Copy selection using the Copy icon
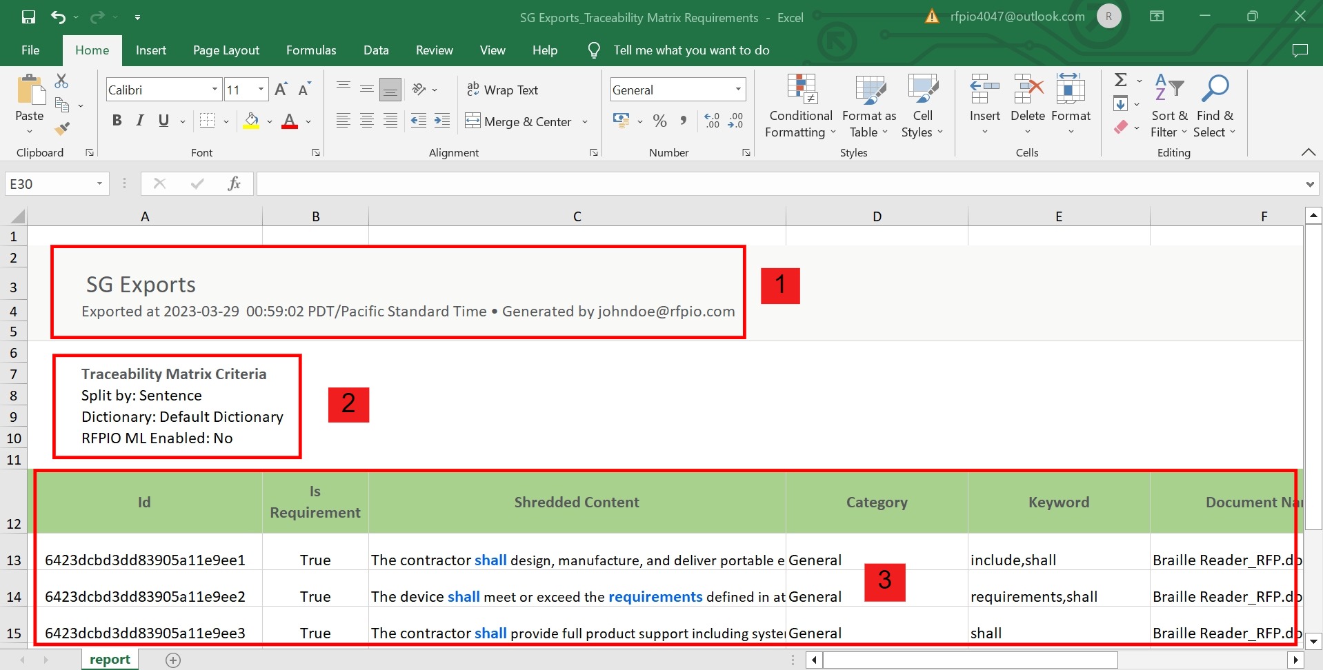1323x670 pixels. (62, 105)
